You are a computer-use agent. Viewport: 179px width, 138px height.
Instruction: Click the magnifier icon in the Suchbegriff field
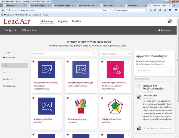(94, 54)
